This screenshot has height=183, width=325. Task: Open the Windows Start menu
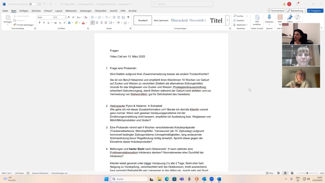106,179
